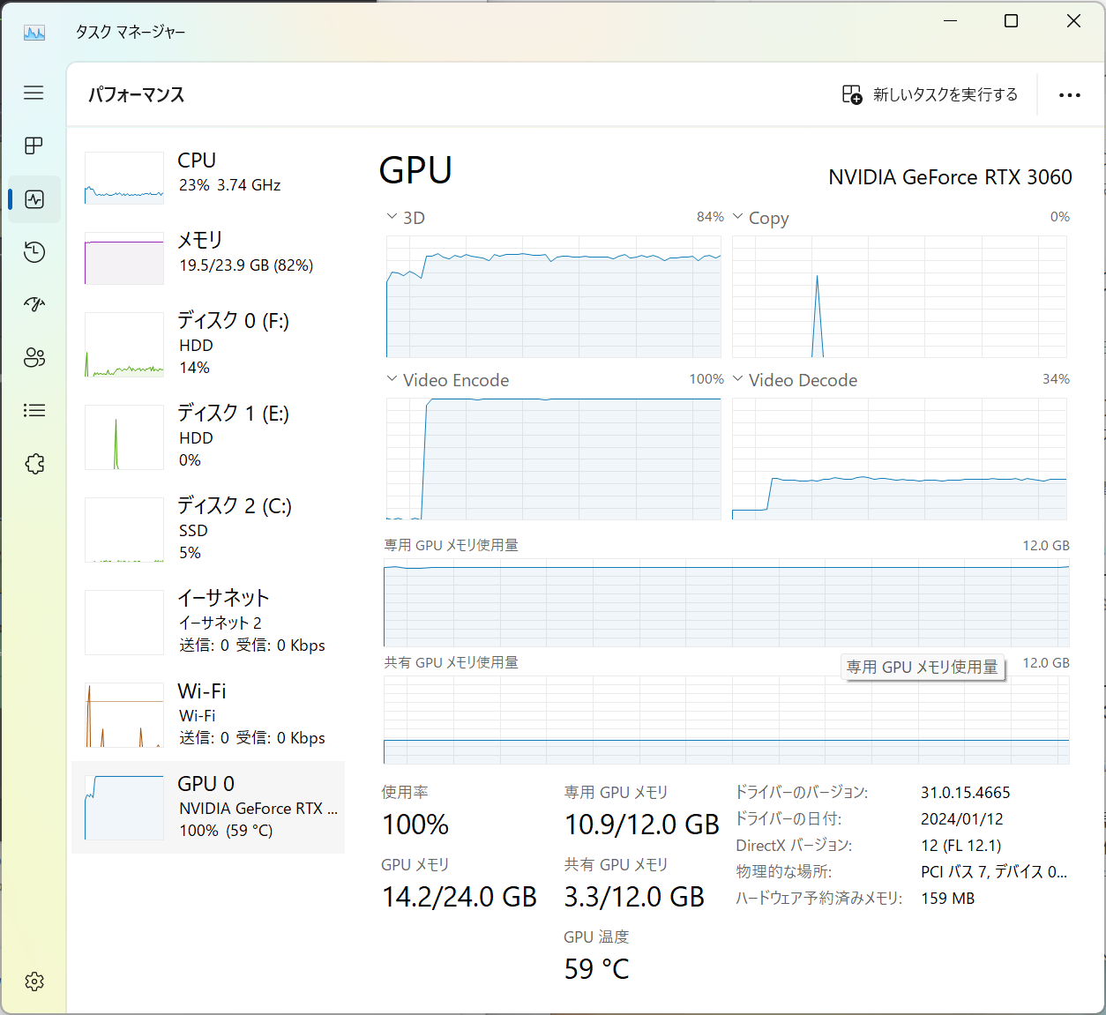Click the Copy usage graph
The image size is (1106, 1015).
pyautogui.click(x=900, y=296)
